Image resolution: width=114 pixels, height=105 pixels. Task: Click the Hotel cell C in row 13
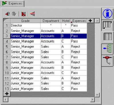pos(66,88)
